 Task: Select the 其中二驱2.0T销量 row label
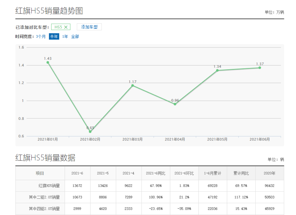click(44, 197)
